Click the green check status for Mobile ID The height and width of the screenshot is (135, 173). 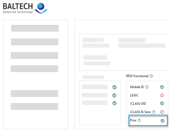[x=162, y=87]
